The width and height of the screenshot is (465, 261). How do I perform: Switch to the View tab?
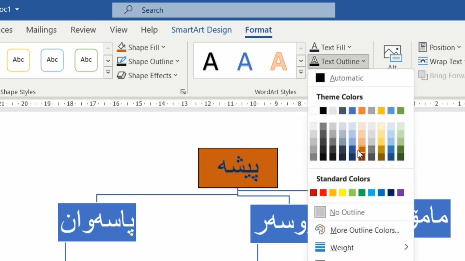coord(118,30)
